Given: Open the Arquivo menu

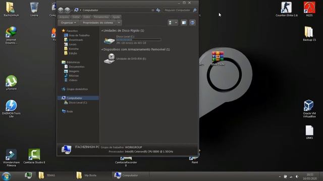Looking at the screenshot, I should pos(64,17).
